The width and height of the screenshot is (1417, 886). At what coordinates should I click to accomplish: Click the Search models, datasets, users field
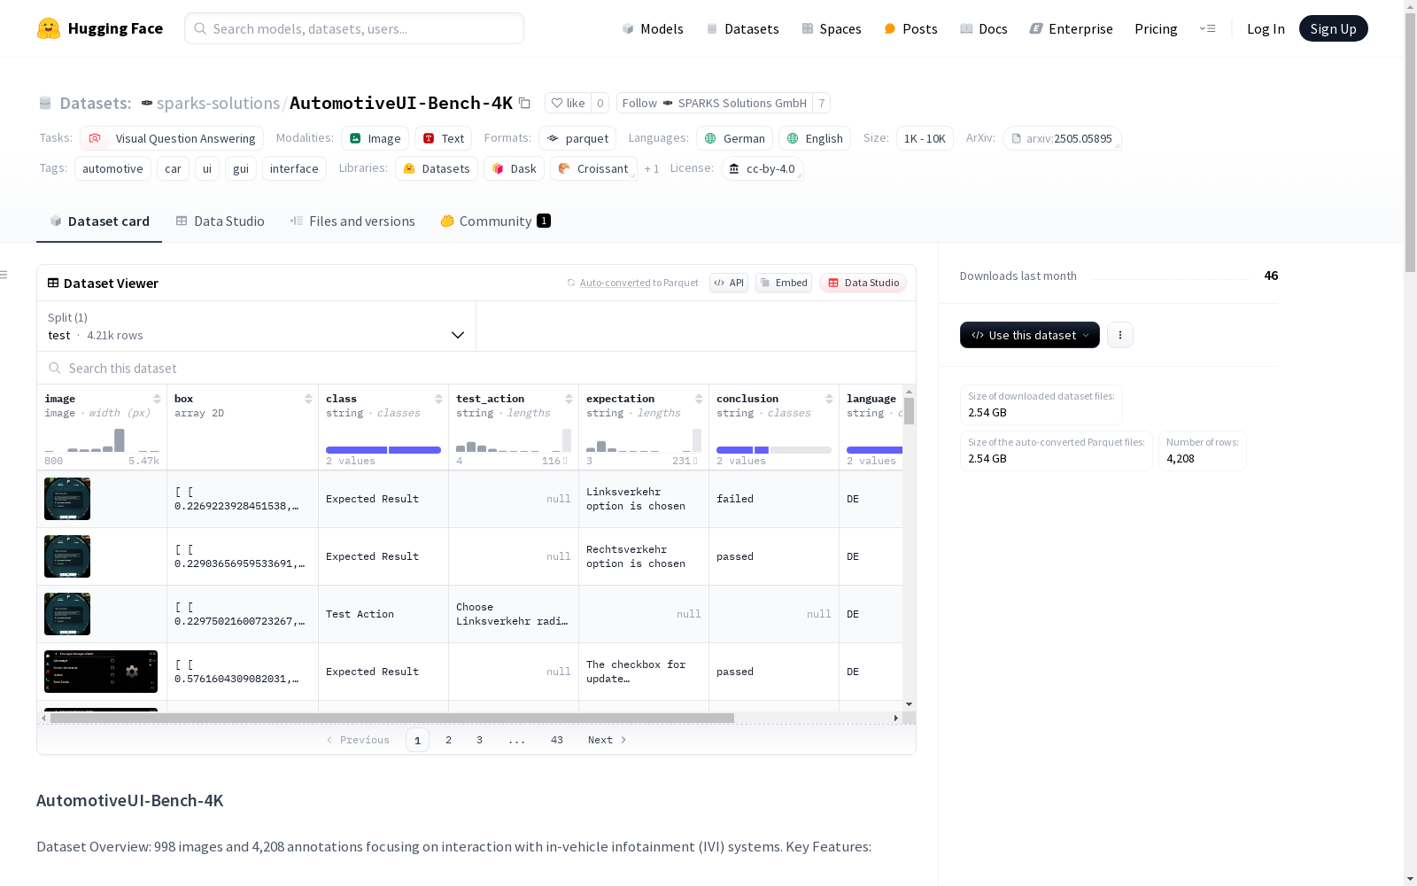(354, 28)
